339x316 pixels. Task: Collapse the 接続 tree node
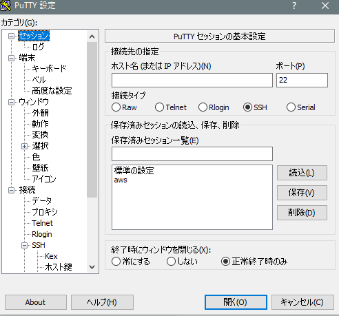tap(11, 190)
